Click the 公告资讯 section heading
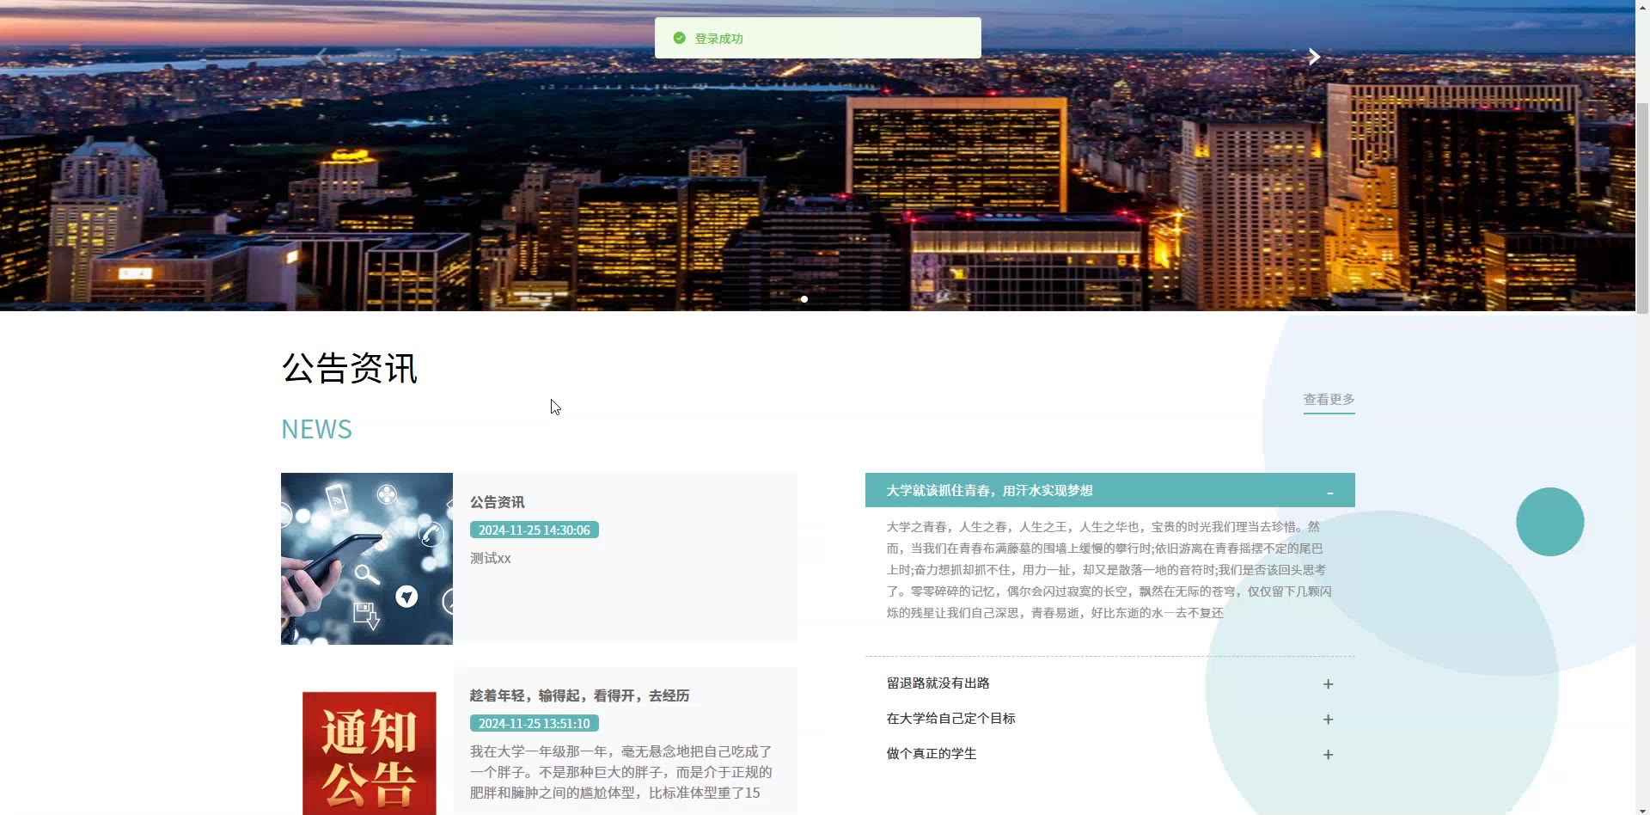This screenshot has height=815, width=1650. [350, 368]
